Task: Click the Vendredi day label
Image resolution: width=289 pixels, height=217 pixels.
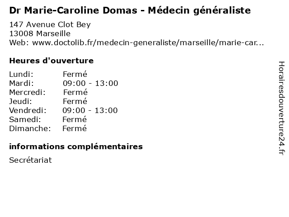Action: (27, 110)
